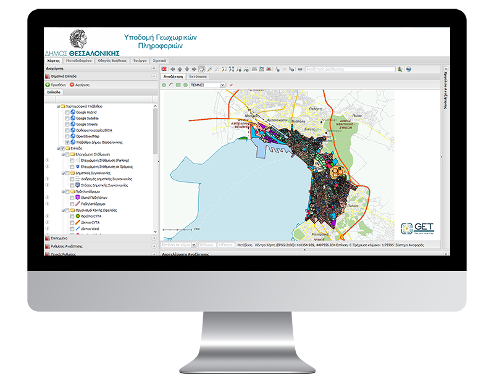Collapse the Διαχείριση side panel
Screen dimensions: 494x384
tap(154, 69)
